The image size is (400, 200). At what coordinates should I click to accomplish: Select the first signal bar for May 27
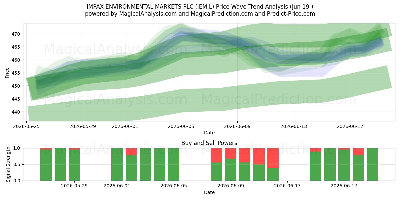pyautogui.click(x=46, y=164)
